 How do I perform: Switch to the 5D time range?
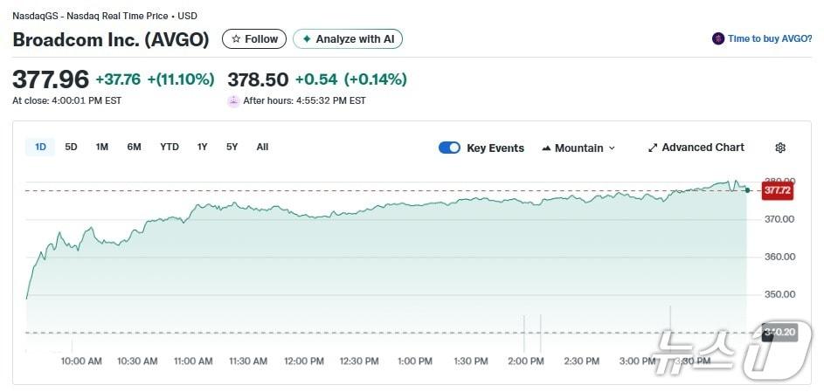coord(72,147)
